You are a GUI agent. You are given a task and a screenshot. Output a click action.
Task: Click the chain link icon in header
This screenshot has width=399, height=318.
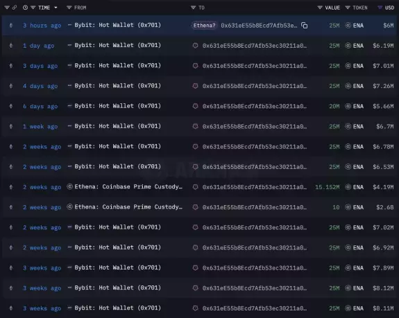pos(15,8)
